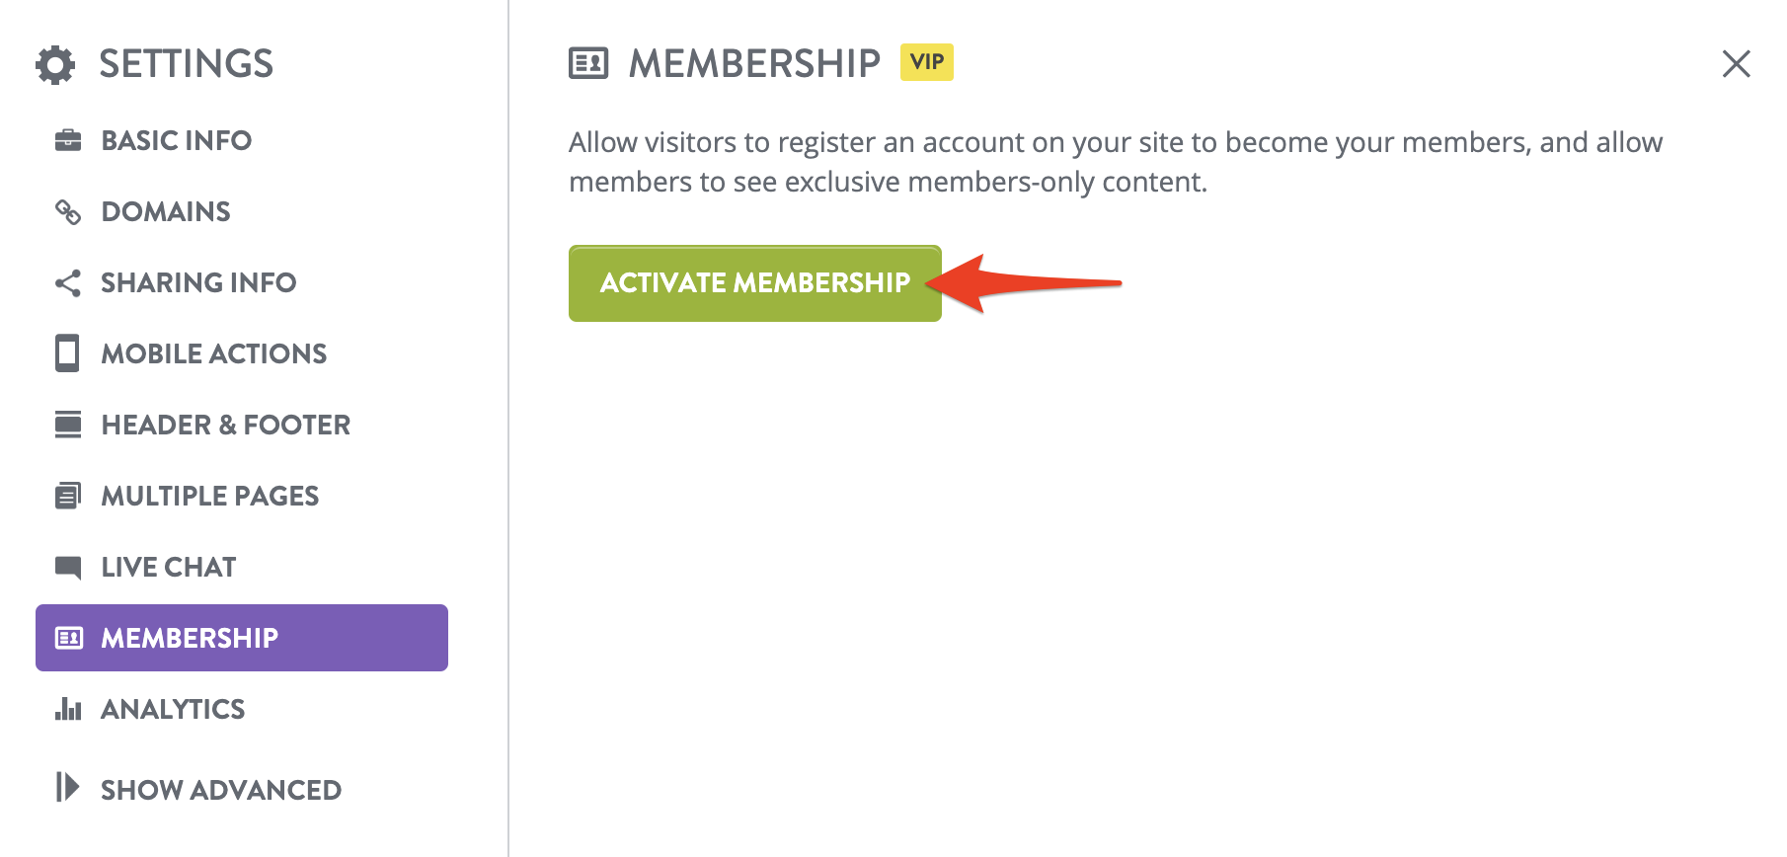Image resolution: width=1787 pixels, height=857 pixels.
Task: Click the Domains link chain icon
Action: coord(68,211)
